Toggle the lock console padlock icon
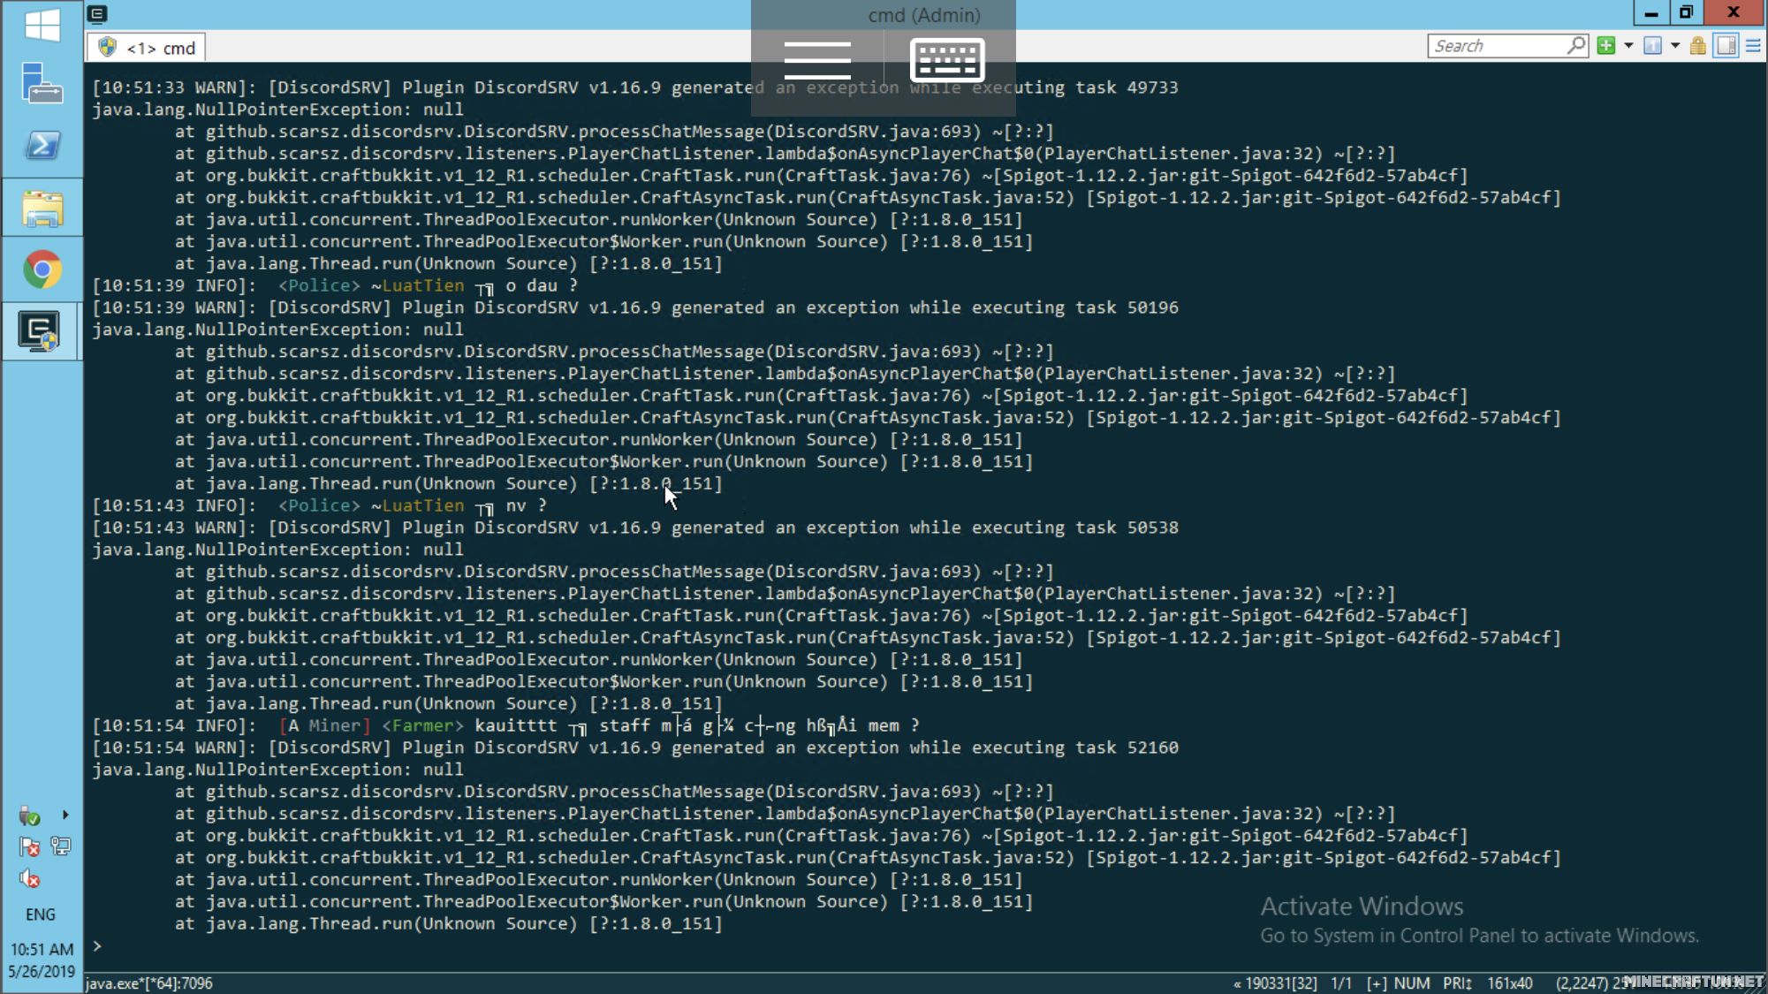1768x994 pixels. coord(1697,46)
